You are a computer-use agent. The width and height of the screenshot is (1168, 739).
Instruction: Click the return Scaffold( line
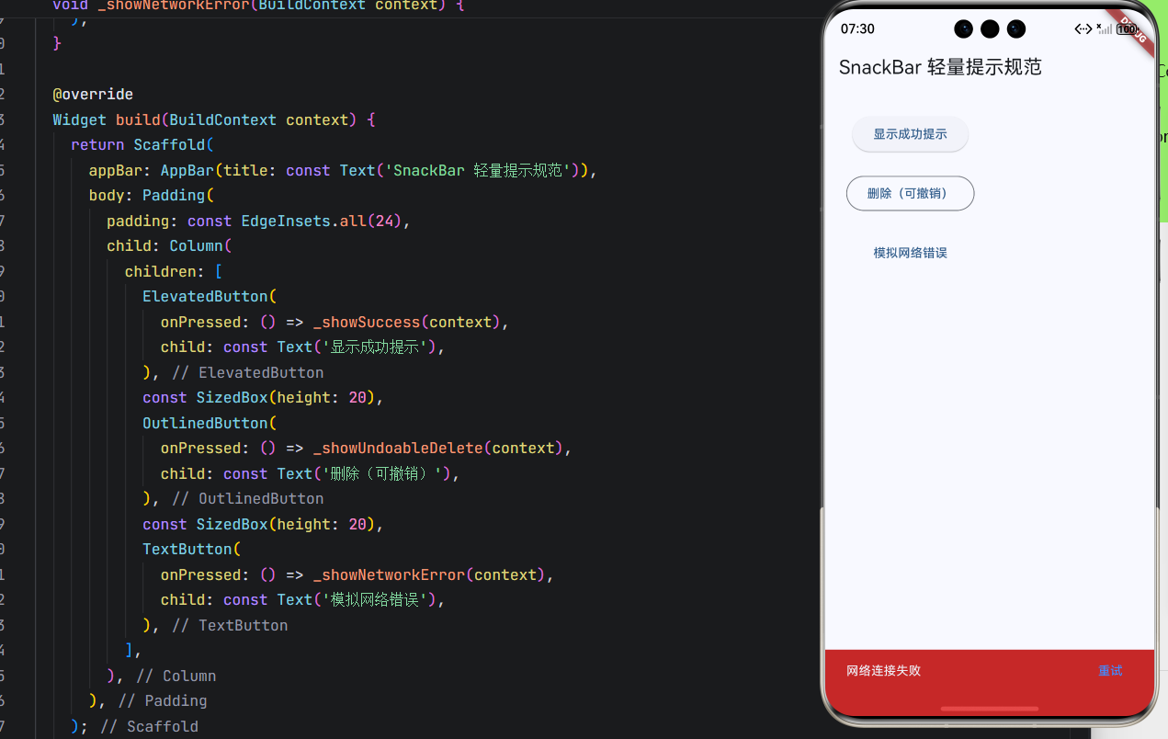pyautogui.click(x=142, y=145)
